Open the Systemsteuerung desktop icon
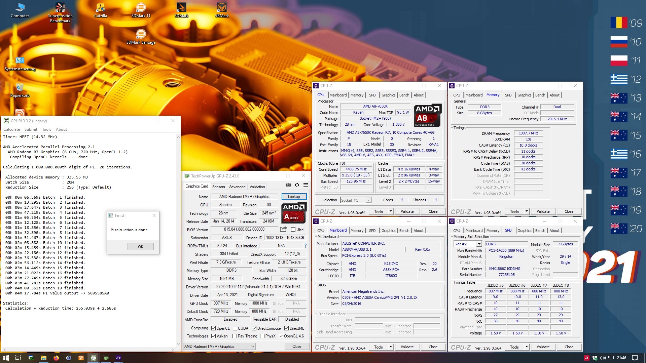 pos(20,64)
